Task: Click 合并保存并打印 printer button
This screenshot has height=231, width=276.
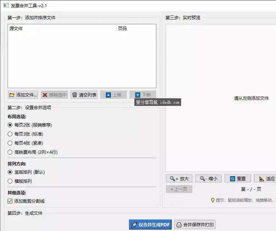Action: (195, 224)
